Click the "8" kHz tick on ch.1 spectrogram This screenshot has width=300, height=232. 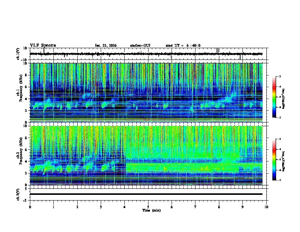point(26,75)
